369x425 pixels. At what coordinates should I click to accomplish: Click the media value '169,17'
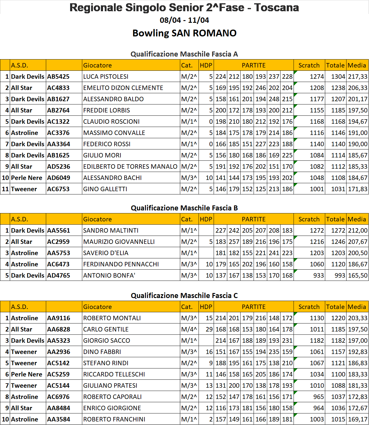tap(358, 419)
